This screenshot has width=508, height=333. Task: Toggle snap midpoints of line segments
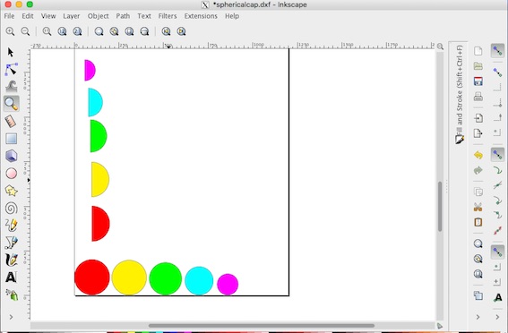click(x=497, y=230)
